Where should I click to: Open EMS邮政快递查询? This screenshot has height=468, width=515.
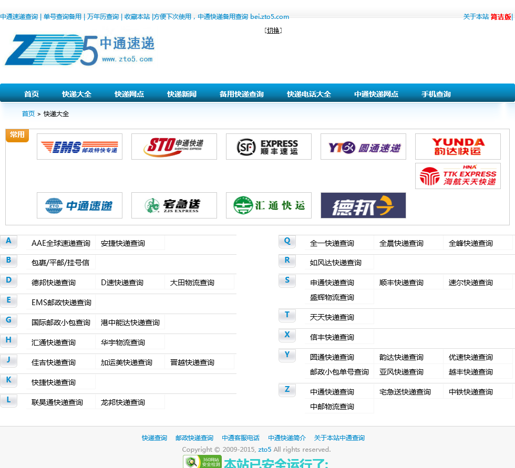click(61, 303)
